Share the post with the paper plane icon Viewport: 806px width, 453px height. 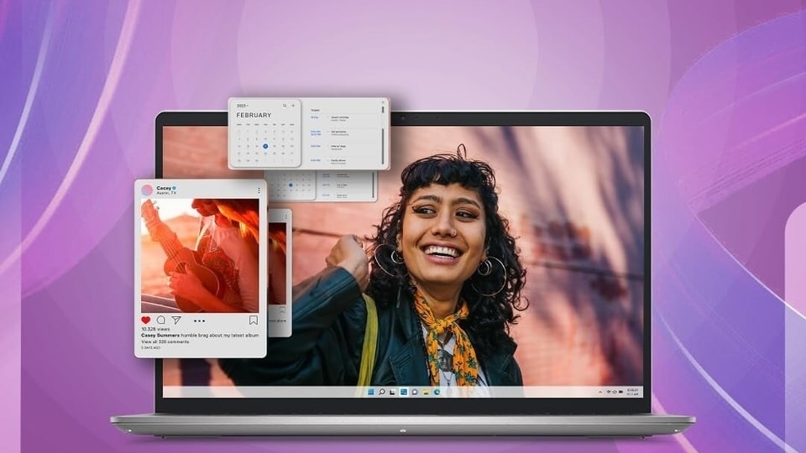[x=176, y=320]
